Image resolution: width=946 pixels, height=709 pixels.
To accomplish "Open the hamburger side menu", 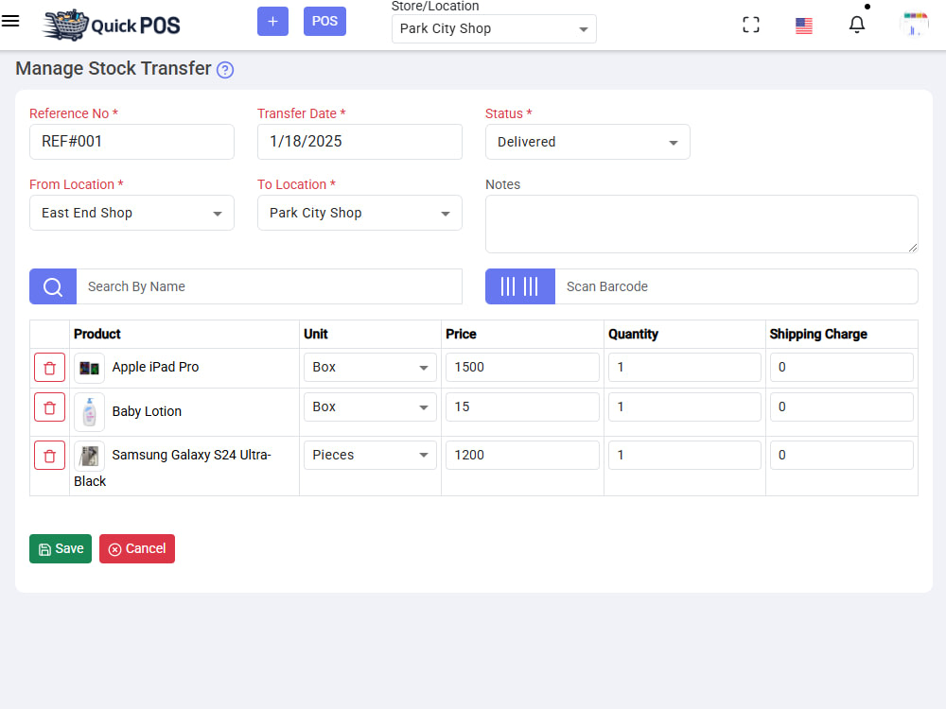I will 10,21.
